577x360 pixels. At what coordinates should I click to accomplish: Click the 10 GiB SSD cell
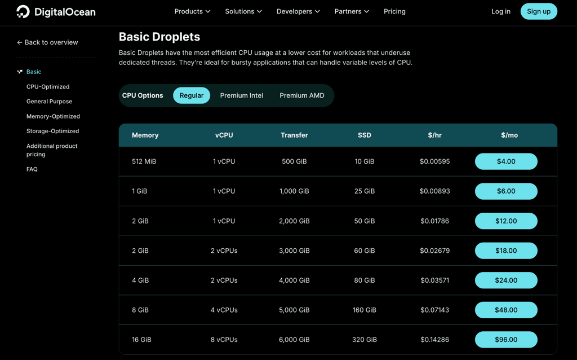[365, 161]
